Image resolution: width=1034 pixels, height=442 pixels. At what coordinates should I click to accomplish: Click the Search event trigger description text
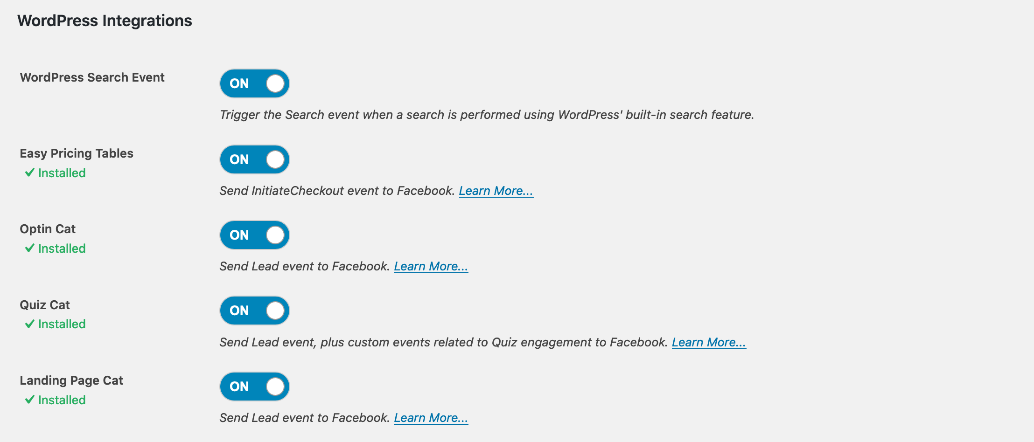click(x=487, y=115)
